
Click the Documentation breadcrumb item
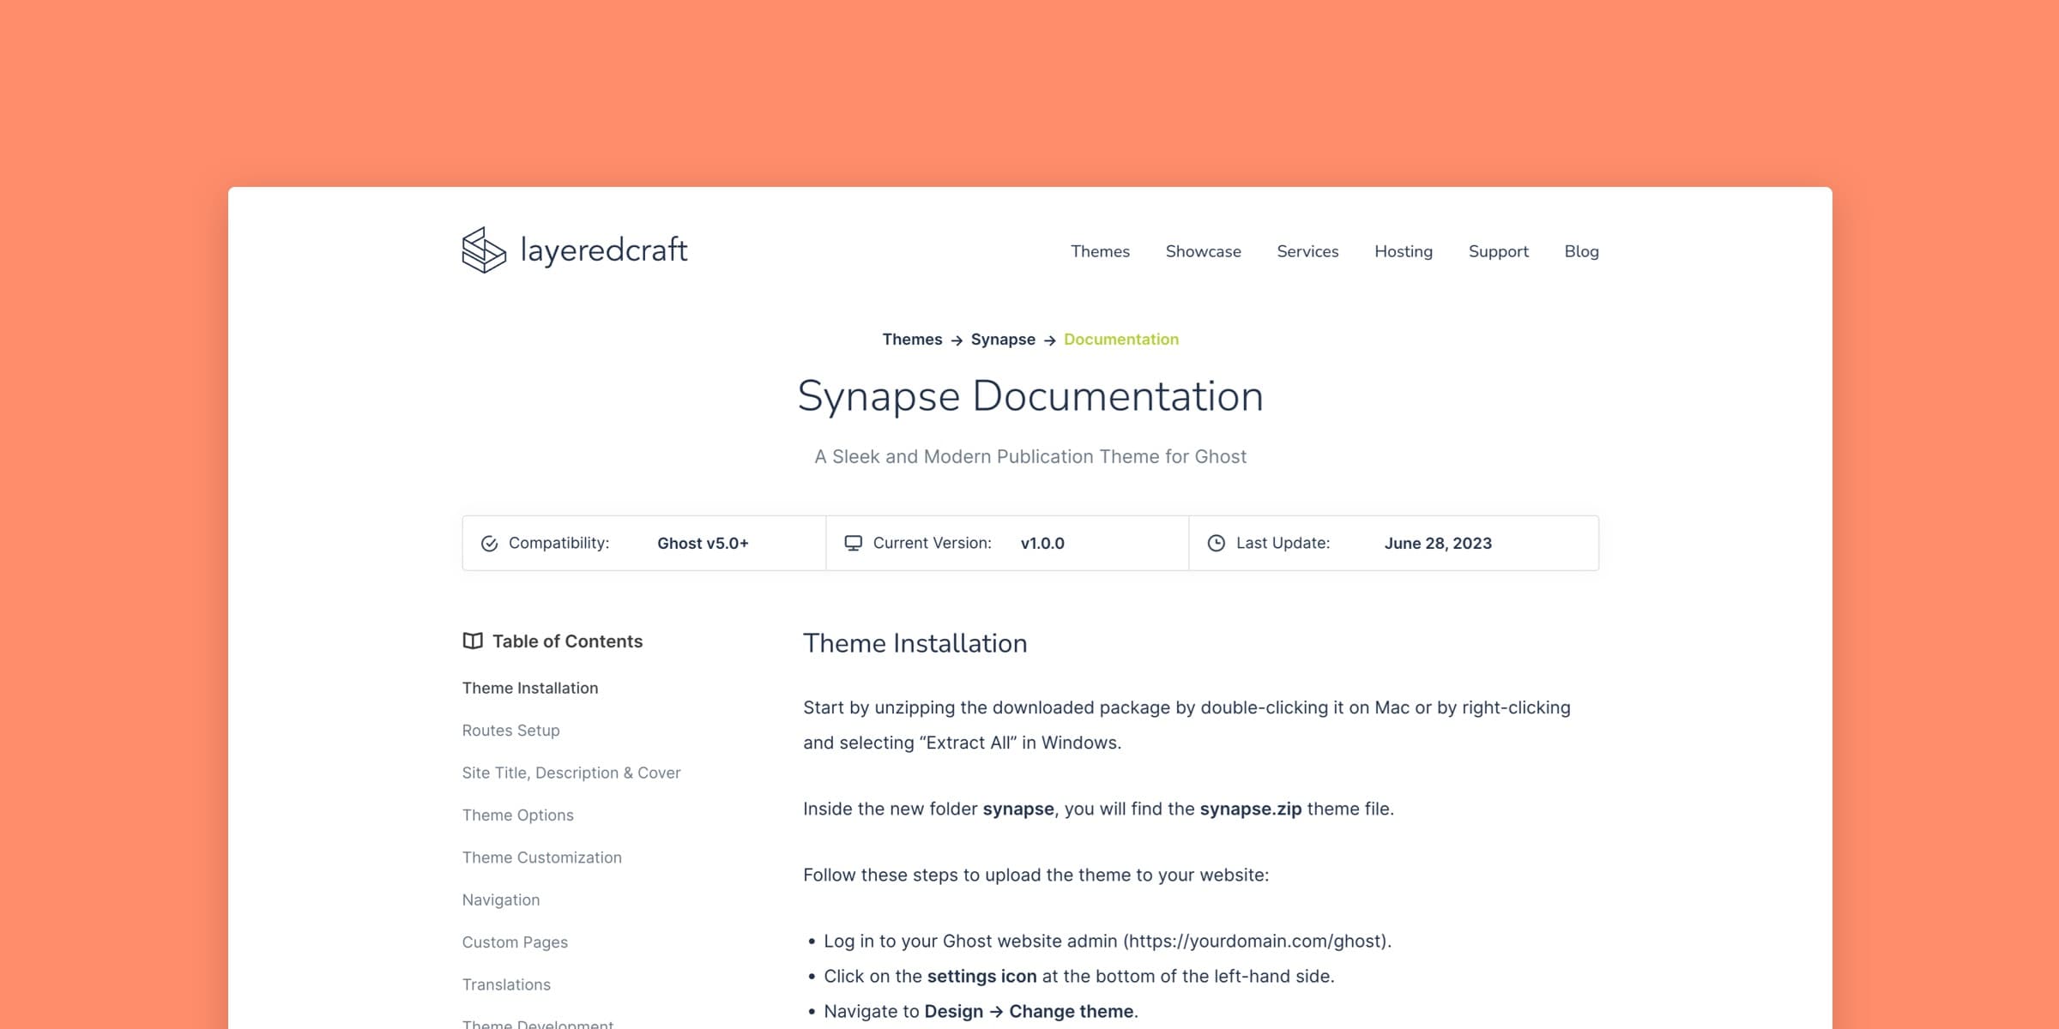click(1120, 340)
